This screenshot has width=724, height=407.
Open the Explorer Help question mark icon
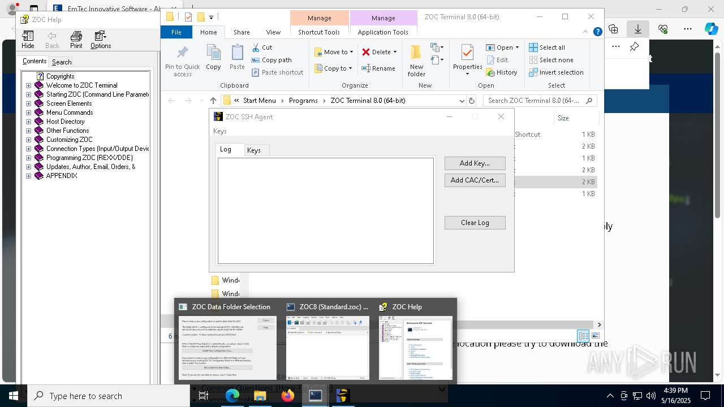[597, 32]
